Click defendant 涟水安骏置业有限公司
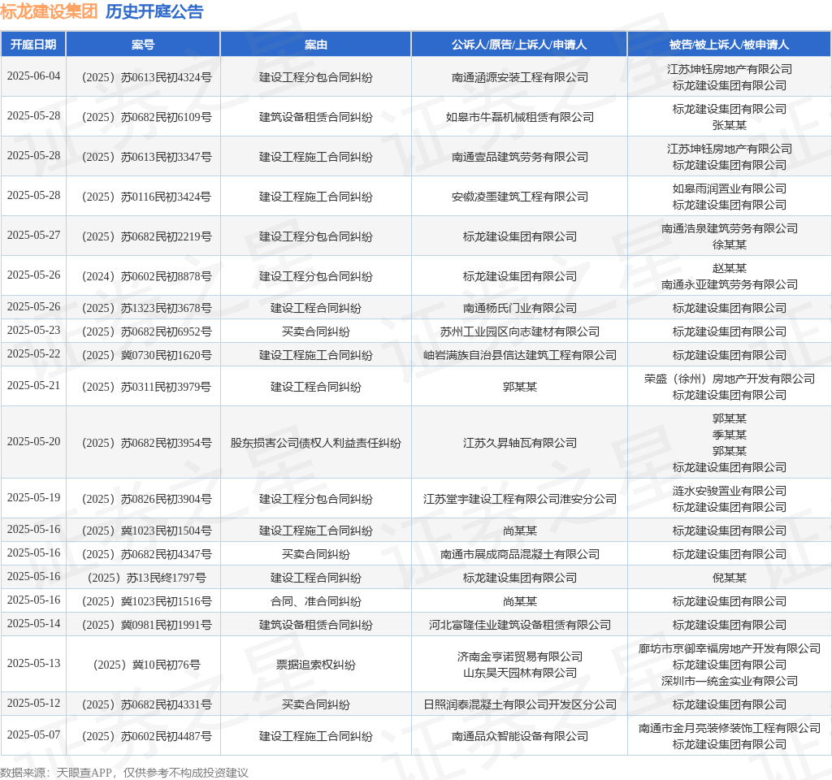Viewport: 832px width, 780px height. (x=729, y=492)
